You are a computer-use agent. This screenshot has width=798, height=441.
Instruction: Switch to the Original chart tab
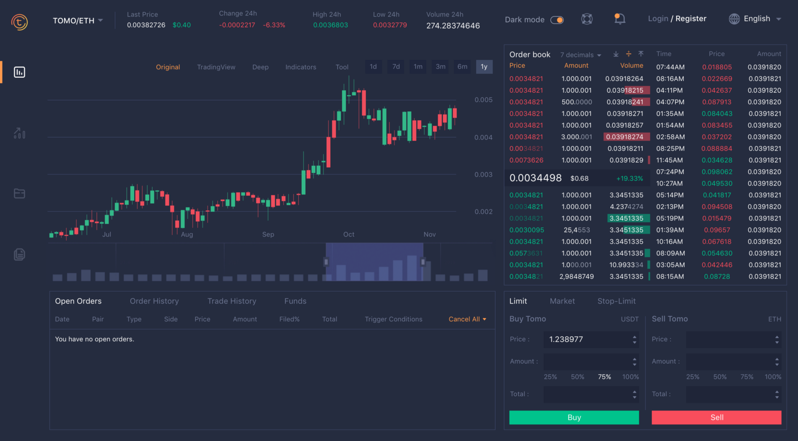[x=168, y=67]
